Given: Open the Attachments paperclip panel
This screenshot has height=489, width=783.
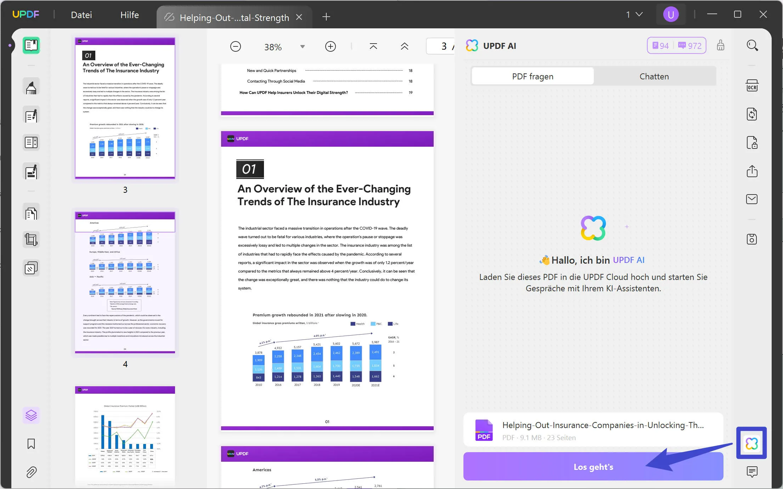Looking at the screenshot, I should click(31, 472).
